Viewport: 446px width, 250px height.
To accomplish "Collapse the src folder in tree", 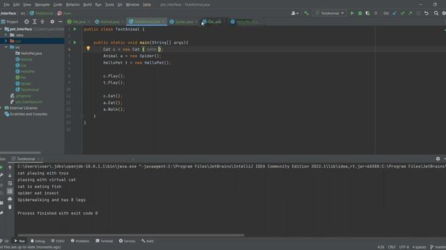I will [x=6, y=47].
